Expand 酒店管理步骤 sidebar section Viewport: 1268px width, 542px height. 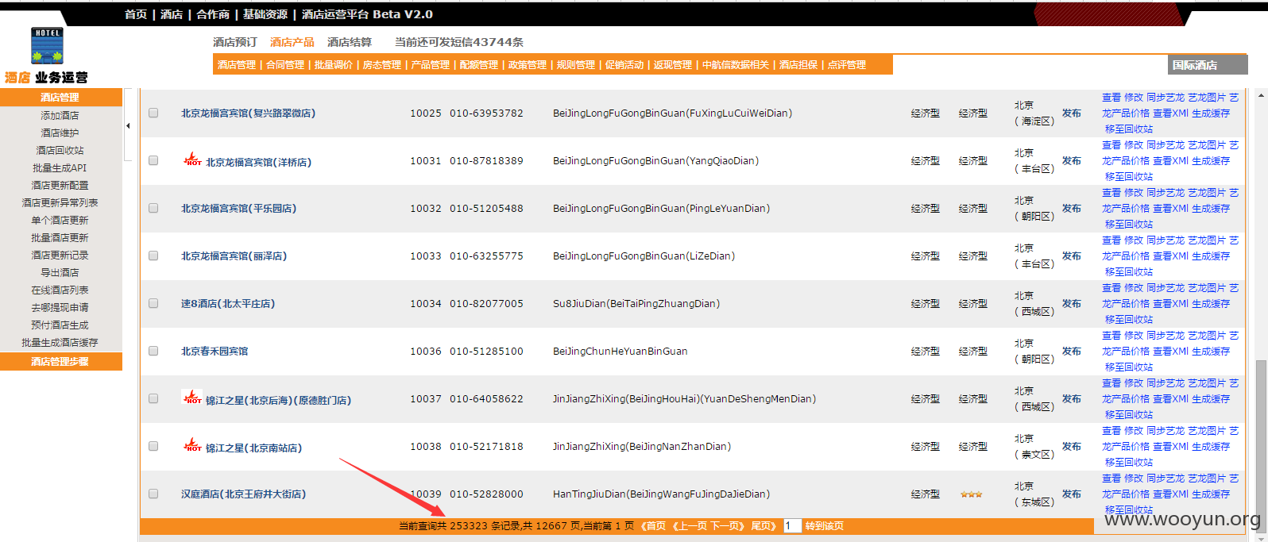coord(61,361)
